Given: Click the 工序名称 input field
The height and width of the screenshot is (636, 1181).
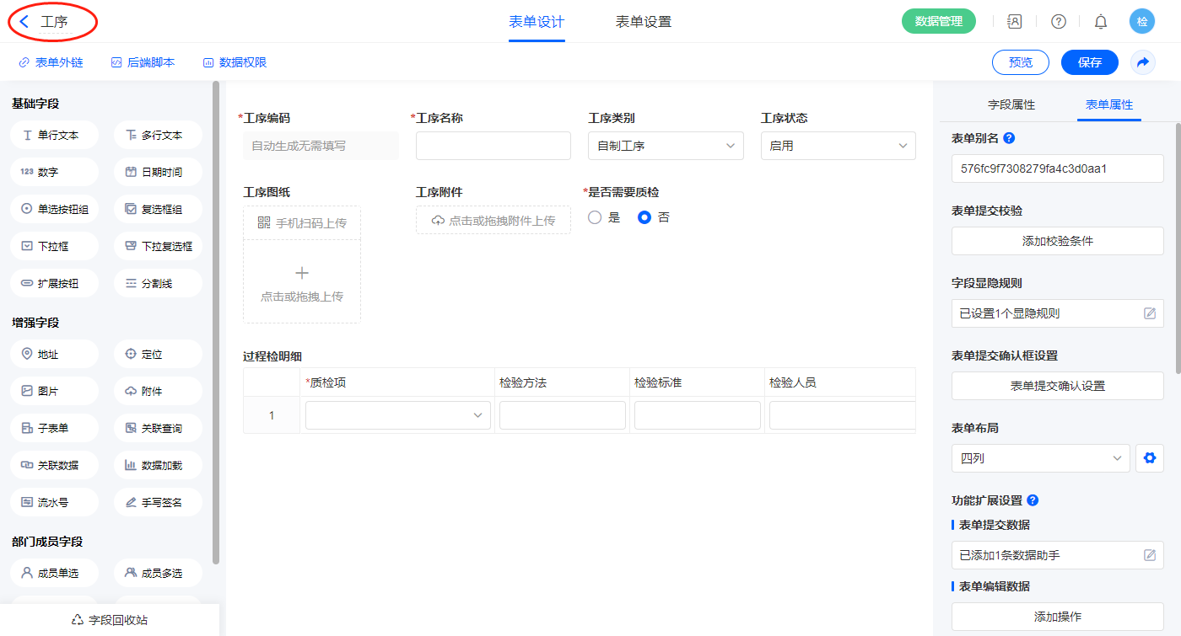Looking at the screenshot, I should (493, 146).
